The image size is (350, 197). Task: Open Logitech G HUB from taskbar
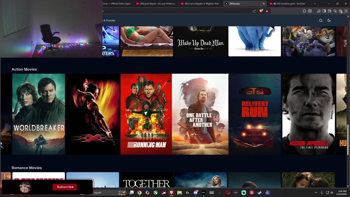(x=188, y=193)
